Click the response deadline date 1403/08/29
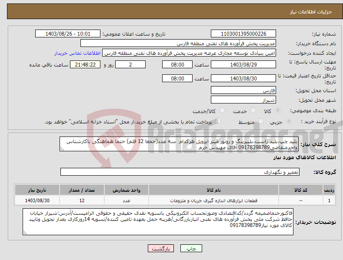The height and width of the screenshot is (260, 343). click(243, 64)
